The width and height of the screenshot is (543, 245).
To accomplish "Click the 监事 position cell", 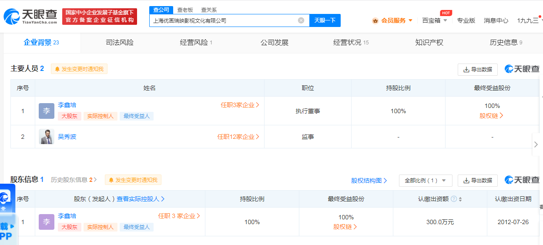I will point(308,137).
